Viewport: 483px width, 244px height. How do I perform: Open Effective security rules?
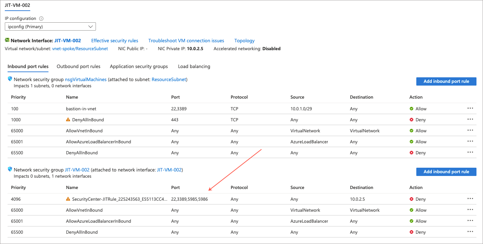(114, 41)
